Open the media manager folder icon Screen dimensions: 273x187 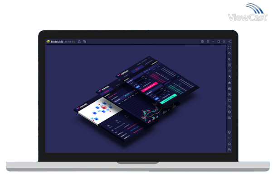coord(229,100)
